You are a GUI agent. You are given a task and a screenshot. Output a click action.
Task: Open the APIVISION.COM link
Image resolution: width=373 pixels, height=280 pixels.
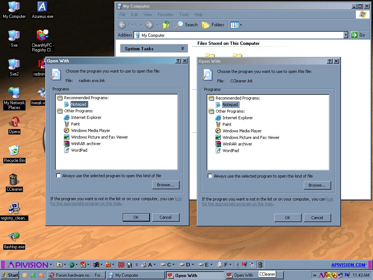click(x=349, y=265)
